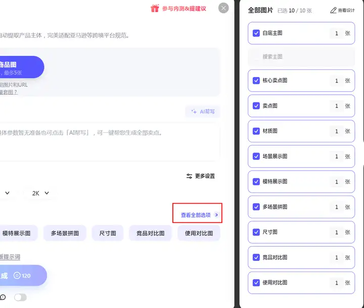Click the underlined 套图？ help link
Image resolution: width=364 pixels, height=308 pixels.
9,92
